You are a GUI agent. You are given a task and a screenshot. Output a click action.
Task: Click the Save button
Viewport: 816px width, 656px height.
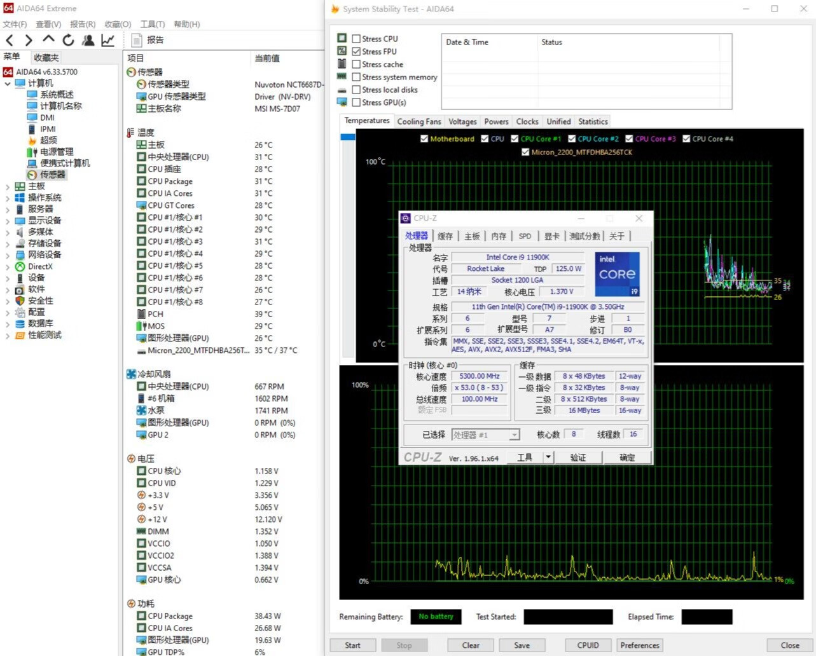(522, 645)
